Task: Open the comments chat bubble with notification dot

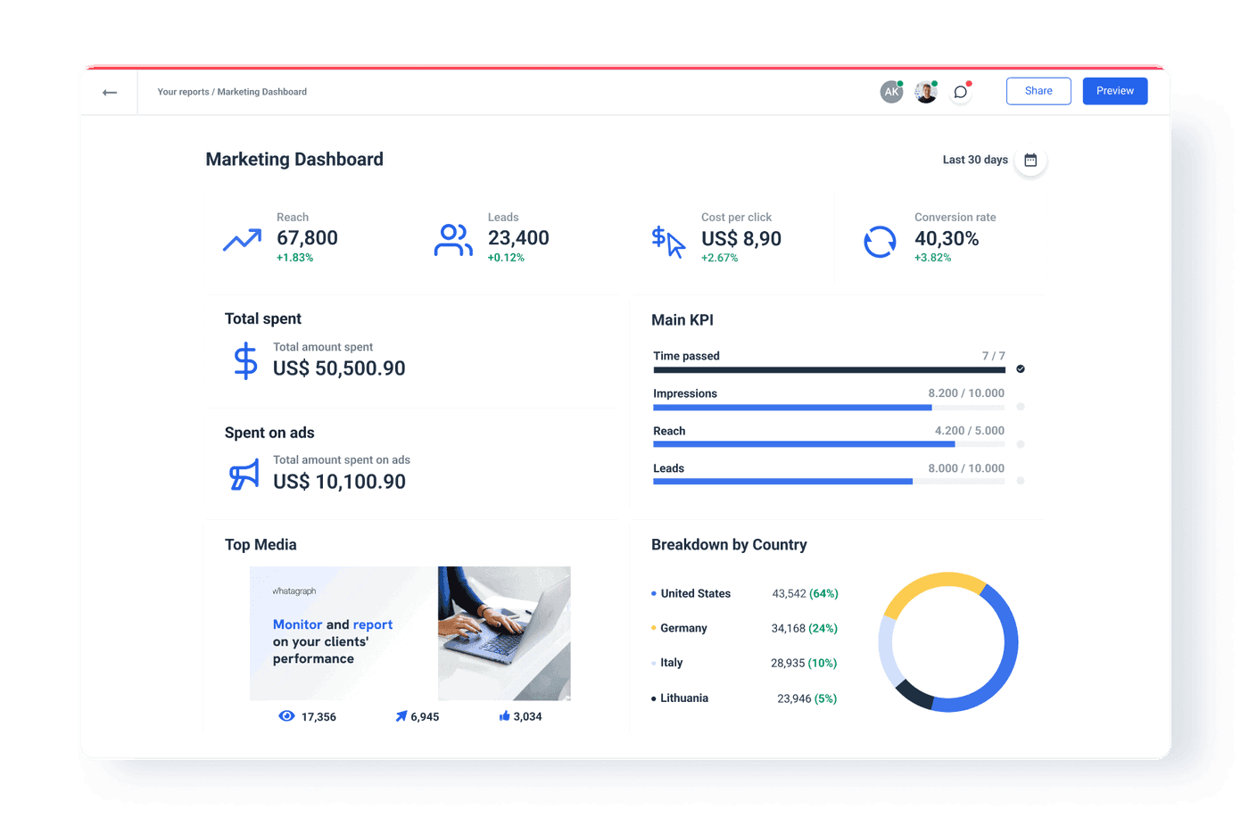Action: tap(960, 92)
